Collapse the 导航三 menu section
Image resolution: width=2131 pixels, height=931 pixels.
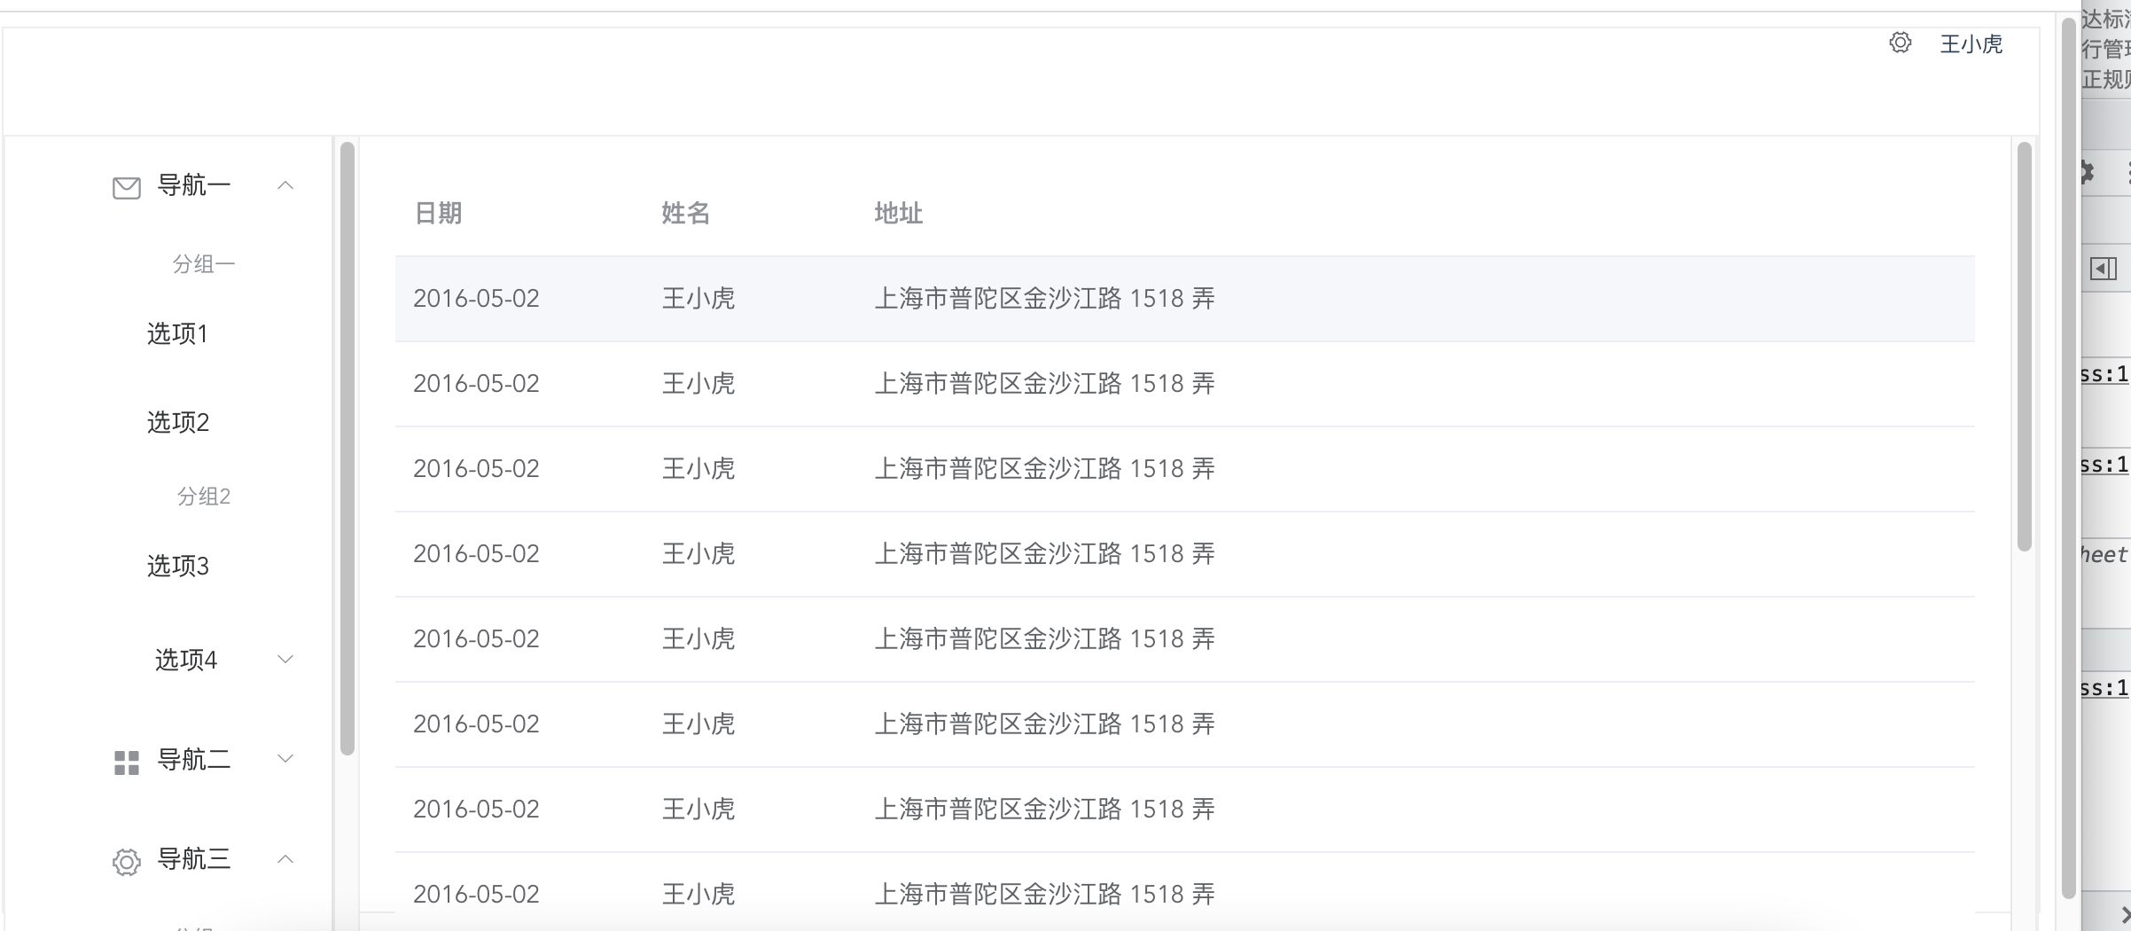tap(285, 860)
